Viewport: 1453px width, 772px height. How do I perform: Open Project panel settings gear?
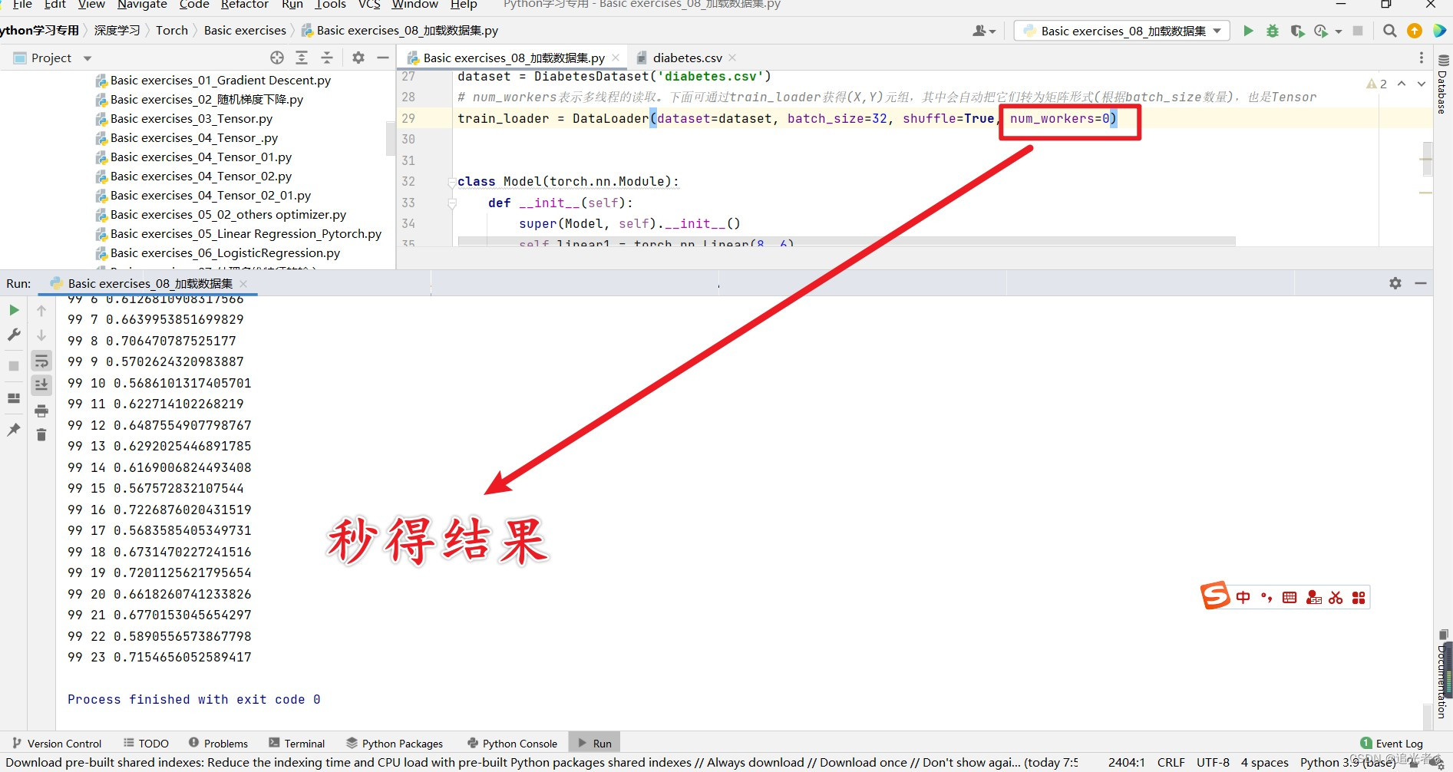click(358, 58)
